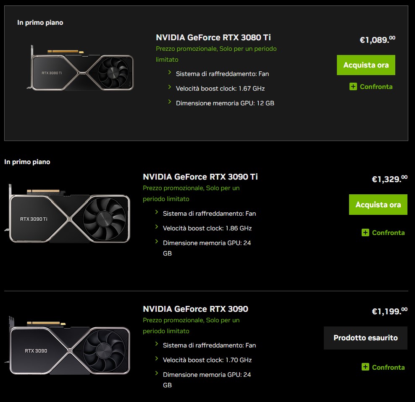Open the NVIDIA GeForce RTX 3090 Ti title
This screenshot has height=402, width=415.
200,177
